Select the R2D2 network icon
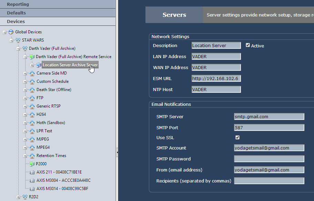This screenshot has height=201, width=314. (x=25, y=197)
